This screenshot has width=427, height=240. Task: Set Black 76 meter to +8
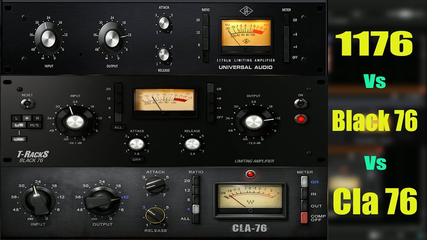click(210, 98)
